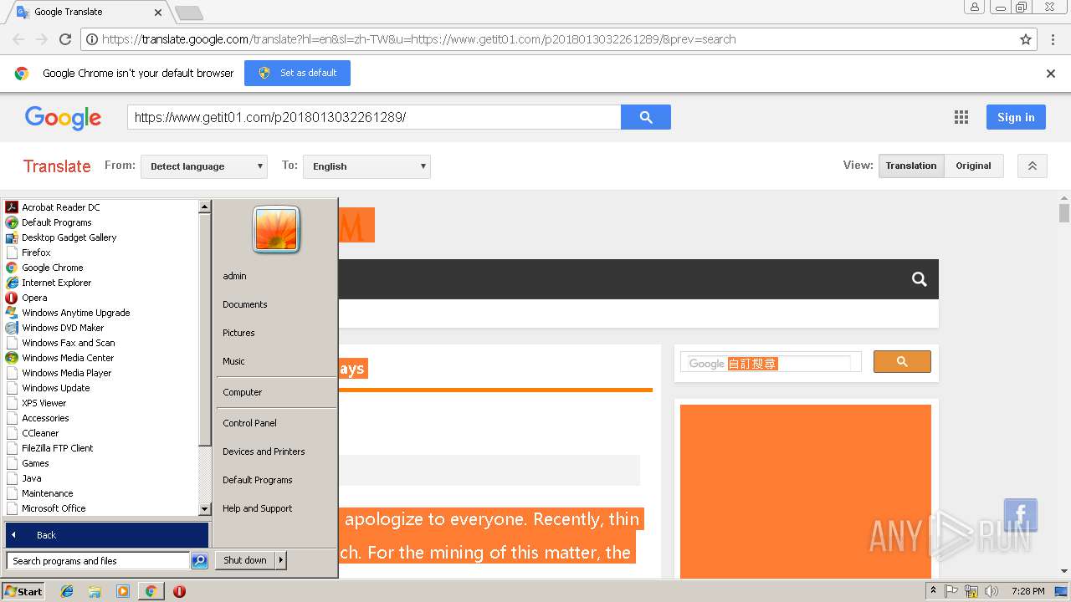Open Devices and Printers
This screenshot has width=1071, height=602.
pos(264,451)
